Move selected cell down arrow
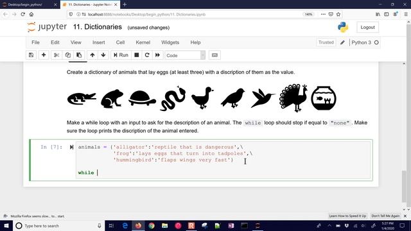The height and width of the screenshot is (231, 411). pyautogui.click(x=103, y=55)
